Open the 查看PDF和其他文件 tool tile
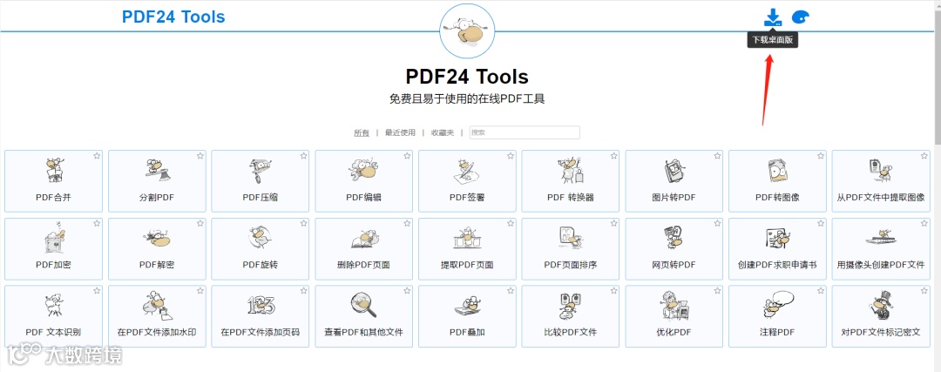The height and width of the screenshot is (372, 941). (x=363, y=316)
